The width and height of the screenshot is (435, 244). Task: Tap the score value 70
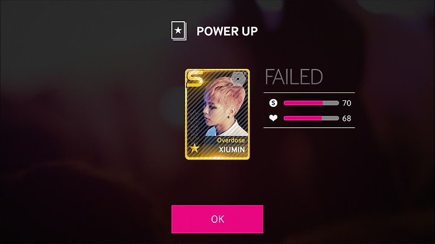347,103
